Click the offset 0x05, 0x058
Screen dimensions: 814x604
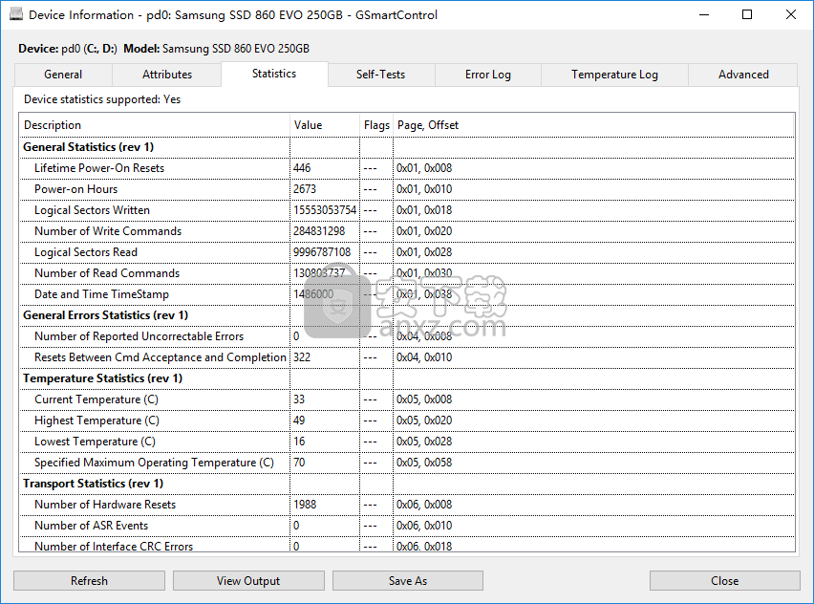click(424, 463)
